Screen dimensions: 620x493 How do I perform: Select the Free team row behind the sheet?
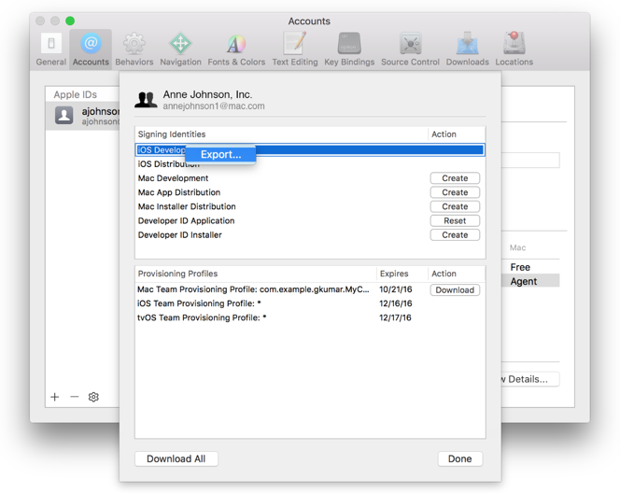(x=530, y=267)
